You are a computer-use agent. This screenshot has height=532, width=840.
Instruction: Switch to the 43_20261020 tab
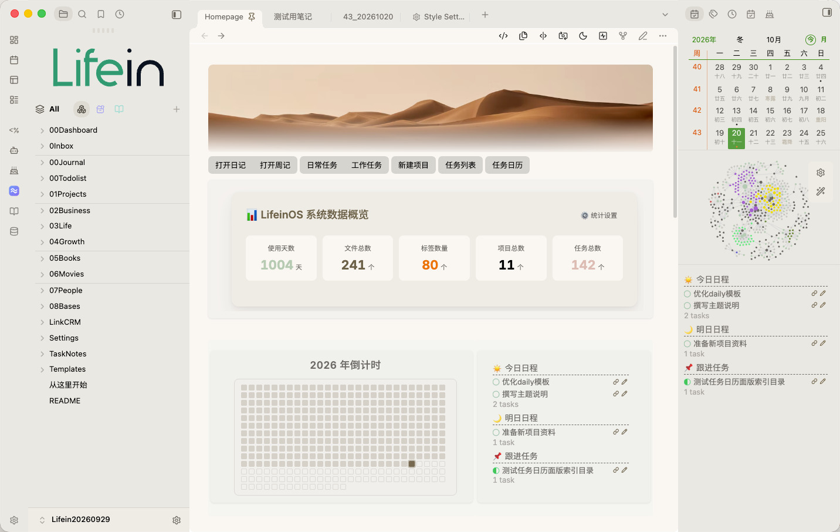click(x=368, y=17)
